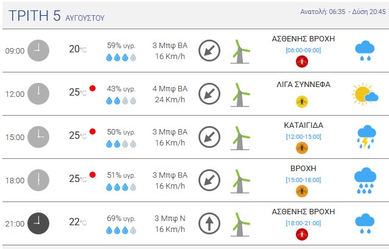Click the gray clock icon at 09:00
The image size is (389, 249).
(x=38, y=51)
